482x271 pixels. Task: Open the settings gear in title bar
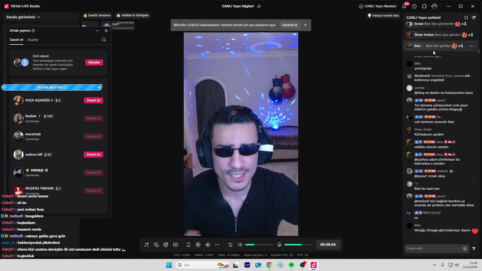pyautogui.click(x=424, y=6)
